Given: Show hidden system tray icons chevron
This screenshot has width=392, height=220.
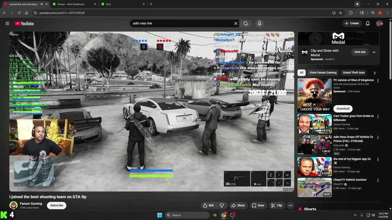Looking at the screenshot, I should [355, 215].
